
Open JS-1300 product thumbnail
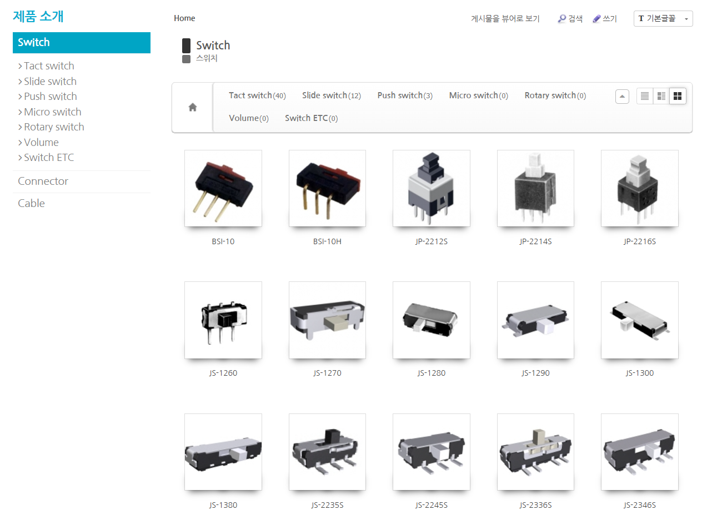tap(640, 320)
